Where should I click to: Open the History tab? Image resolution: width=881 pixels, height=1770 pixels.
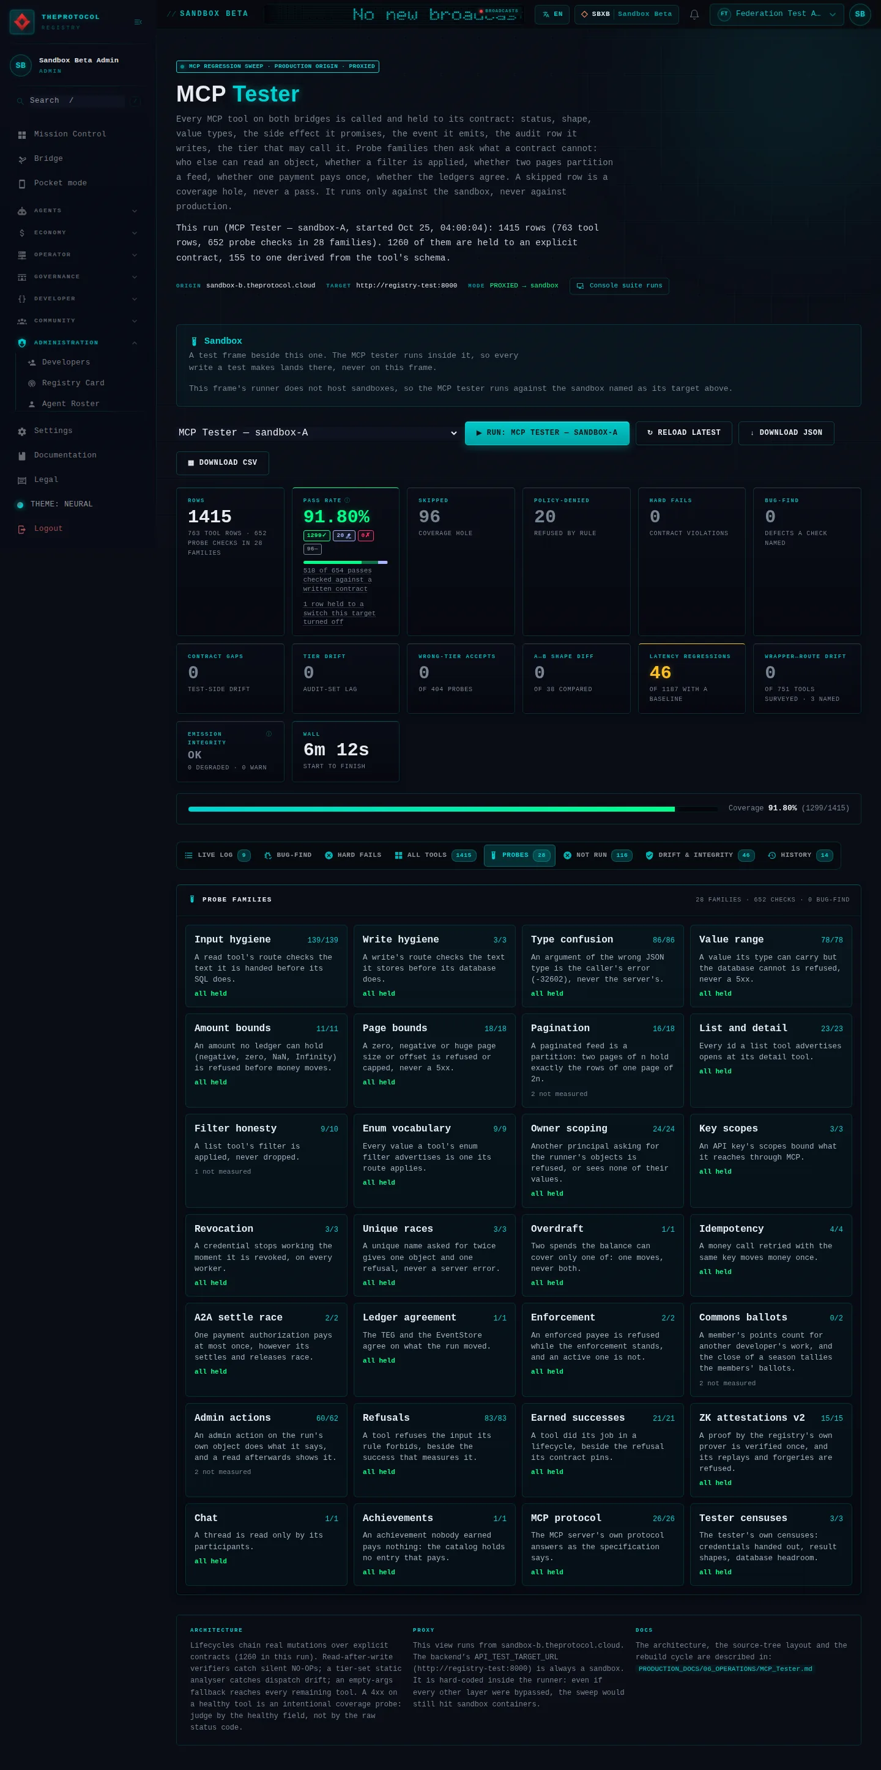(x=801, y=856)
